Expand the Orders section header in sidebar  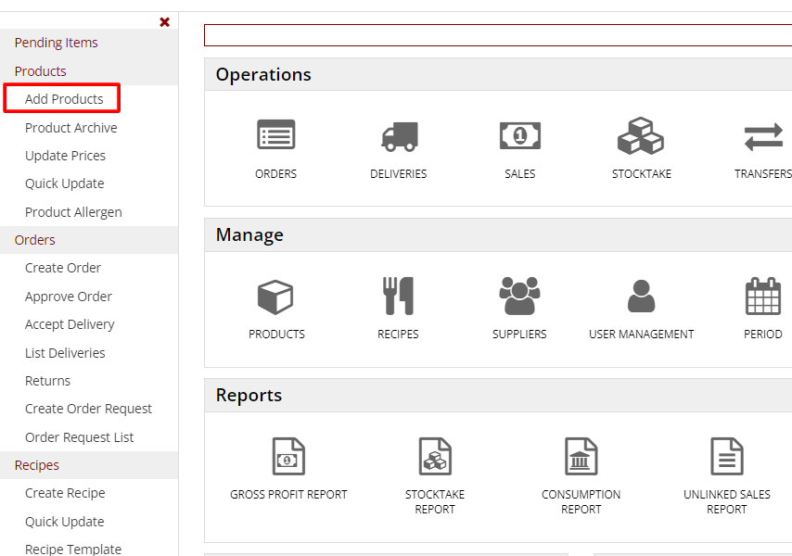click(x=35, y=240)
